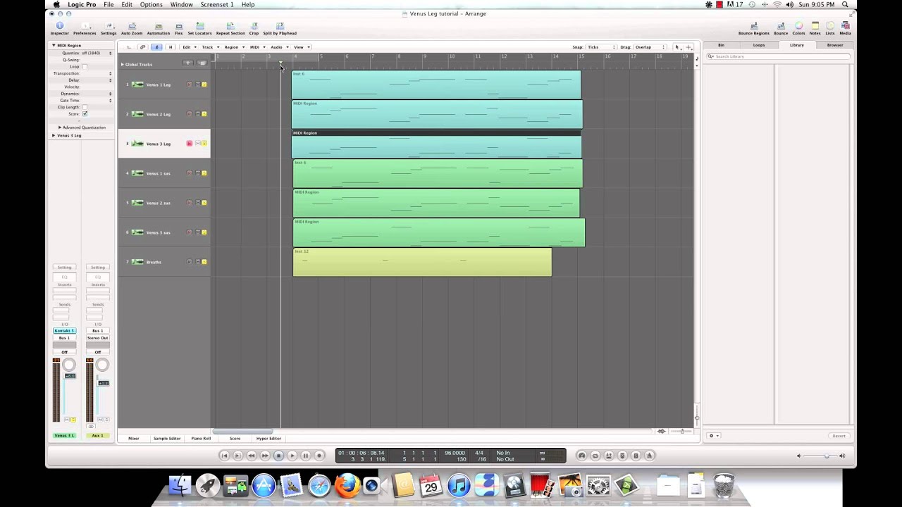
Task: Toggle the Link button in Arrange header
Action: (x=142, y=47)
